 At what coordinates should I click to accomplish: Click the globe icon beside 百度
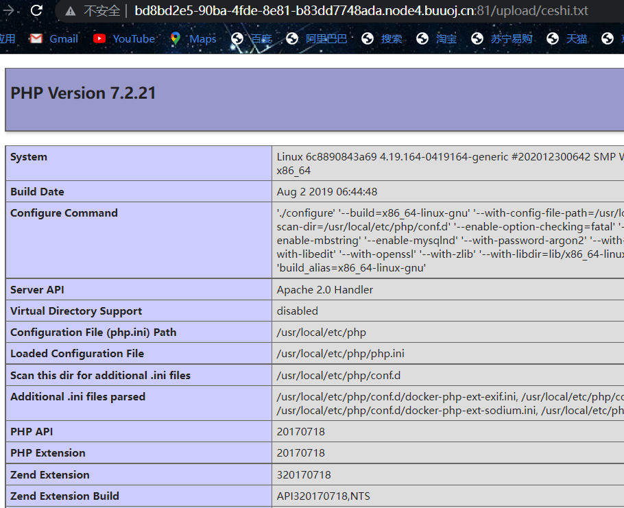point(237,38)
